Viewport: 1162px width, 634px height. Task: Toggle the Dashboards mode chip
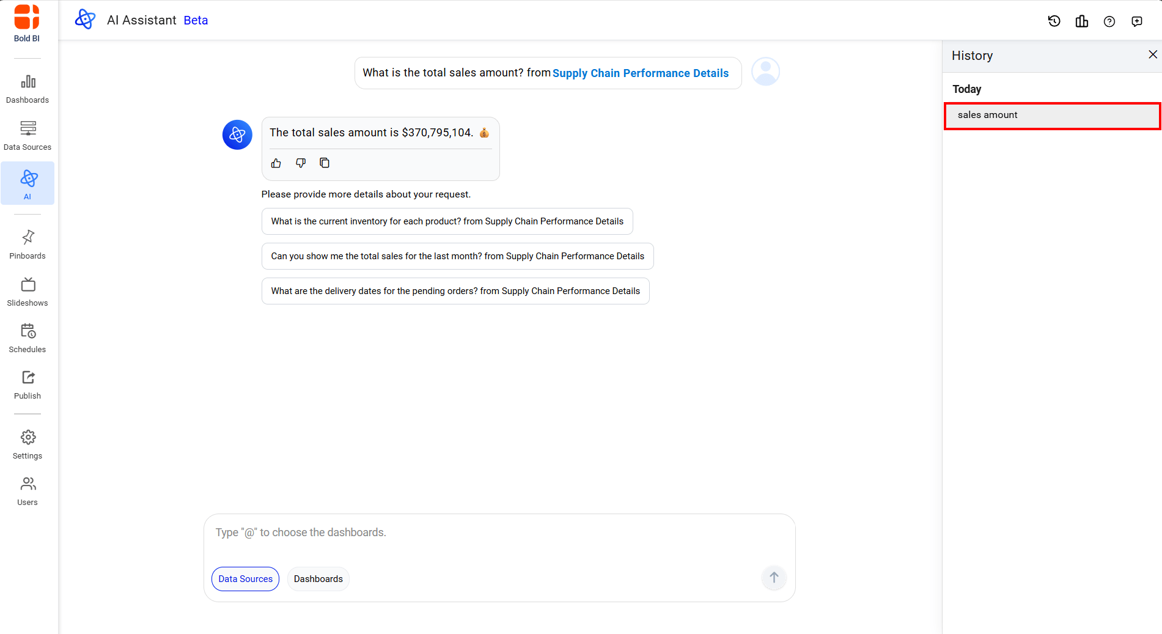318,579
